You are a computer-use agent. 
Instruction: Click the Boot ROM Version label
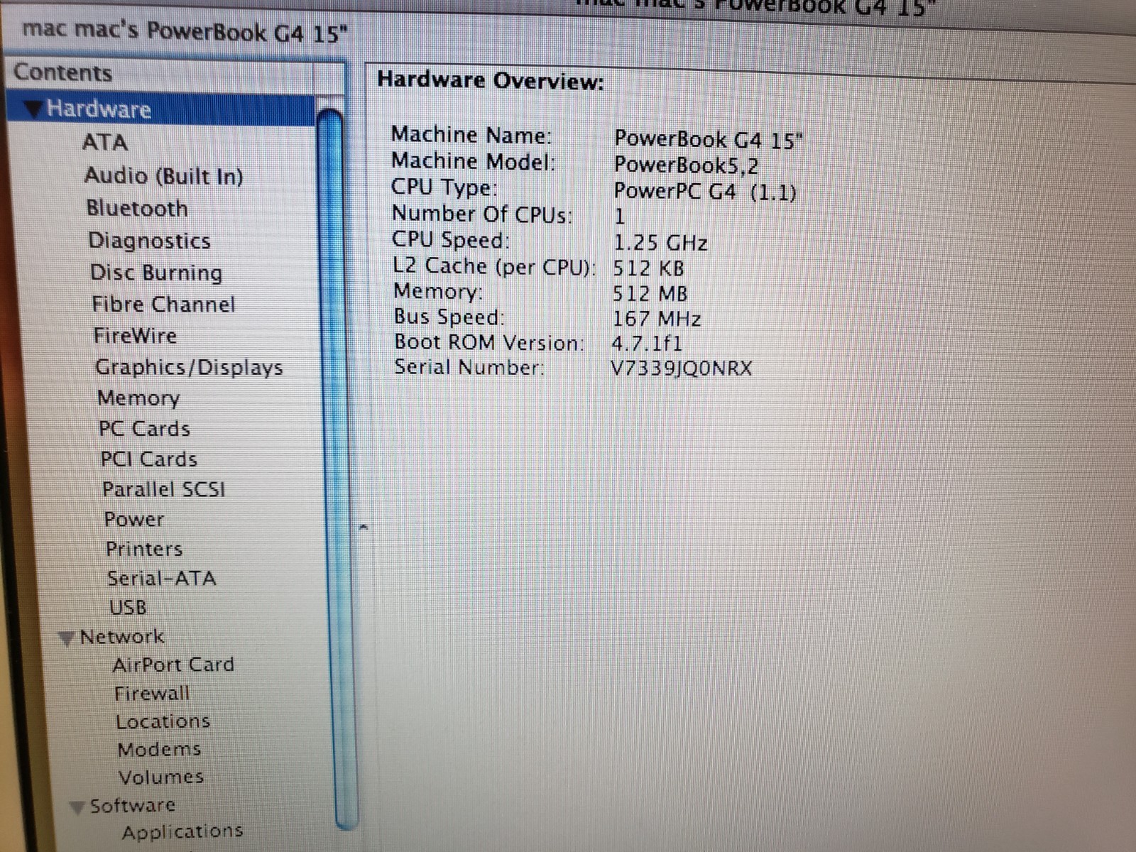tap(490, 342)
